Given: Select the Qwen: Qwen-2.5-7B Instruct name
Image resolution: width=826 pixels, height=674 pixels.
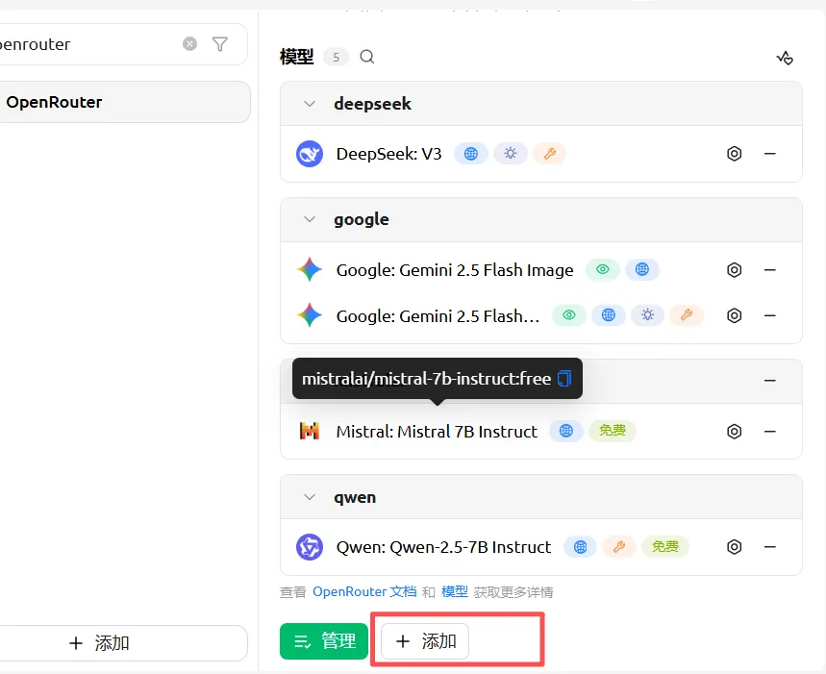Looking at the screenshot, I should pyautogui.click(x=443, y=547).
